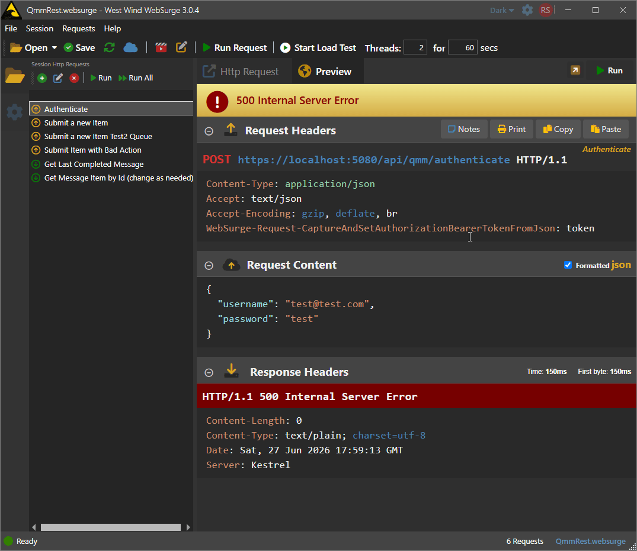This screenshot has width=637, height=551.
Task: Run the selected request from main toolbar
Action: pos(235,48)
